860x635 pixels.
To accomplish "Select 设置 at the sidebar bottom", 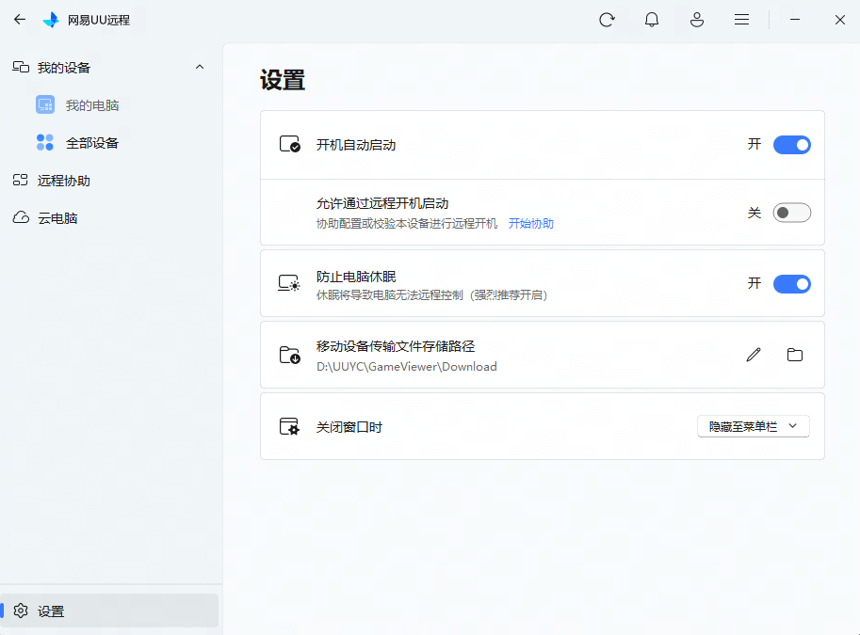I will click(x=51, y=611).
